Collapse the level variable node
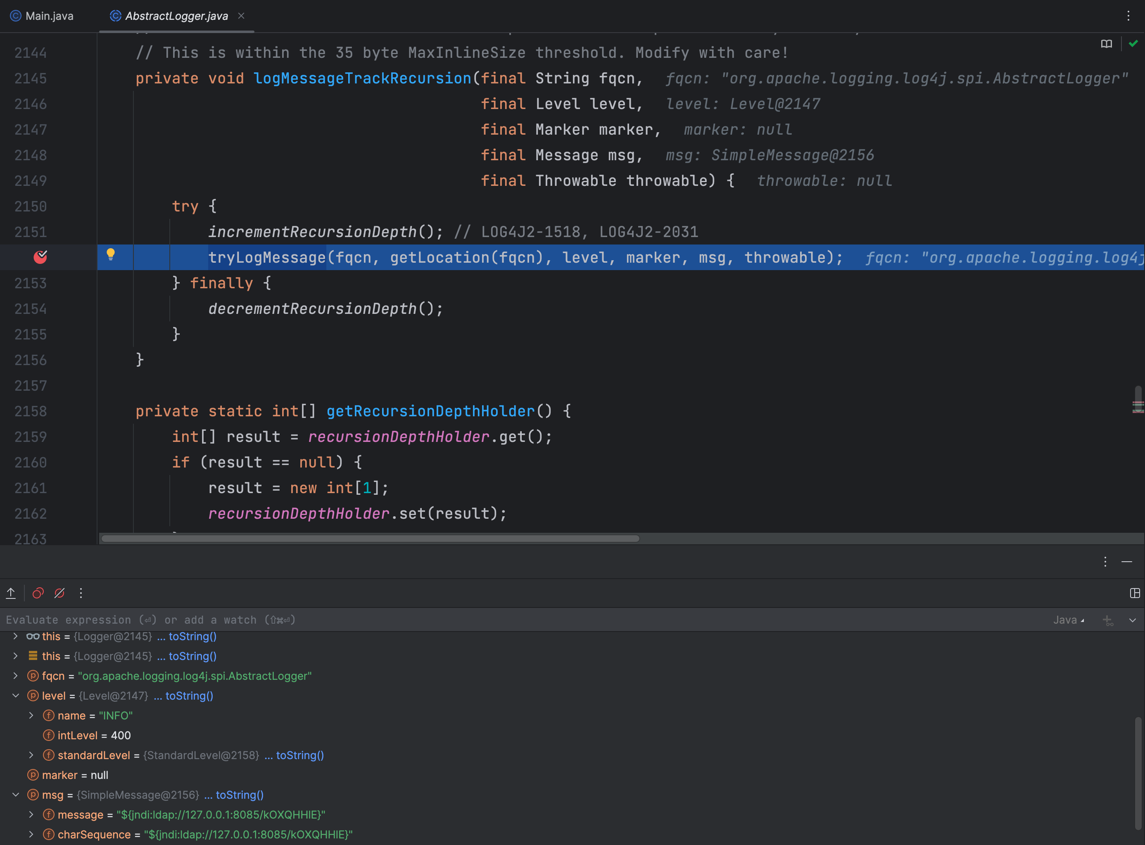The width and height of the screenshot is (1145, 845). click(x=15, y=695)
